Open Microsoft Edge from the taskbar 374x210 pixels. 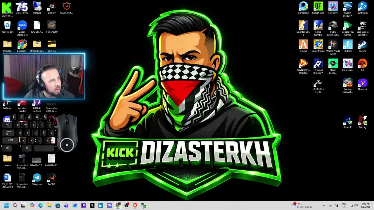41,205
